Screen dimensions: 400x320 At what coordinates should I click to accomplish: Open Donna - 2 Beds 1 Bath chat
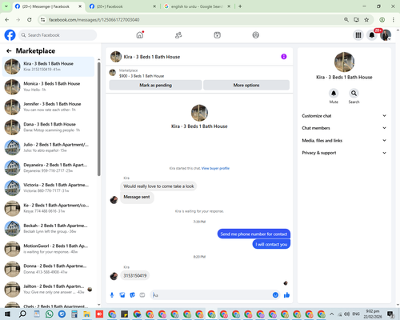tap(48, 269)
